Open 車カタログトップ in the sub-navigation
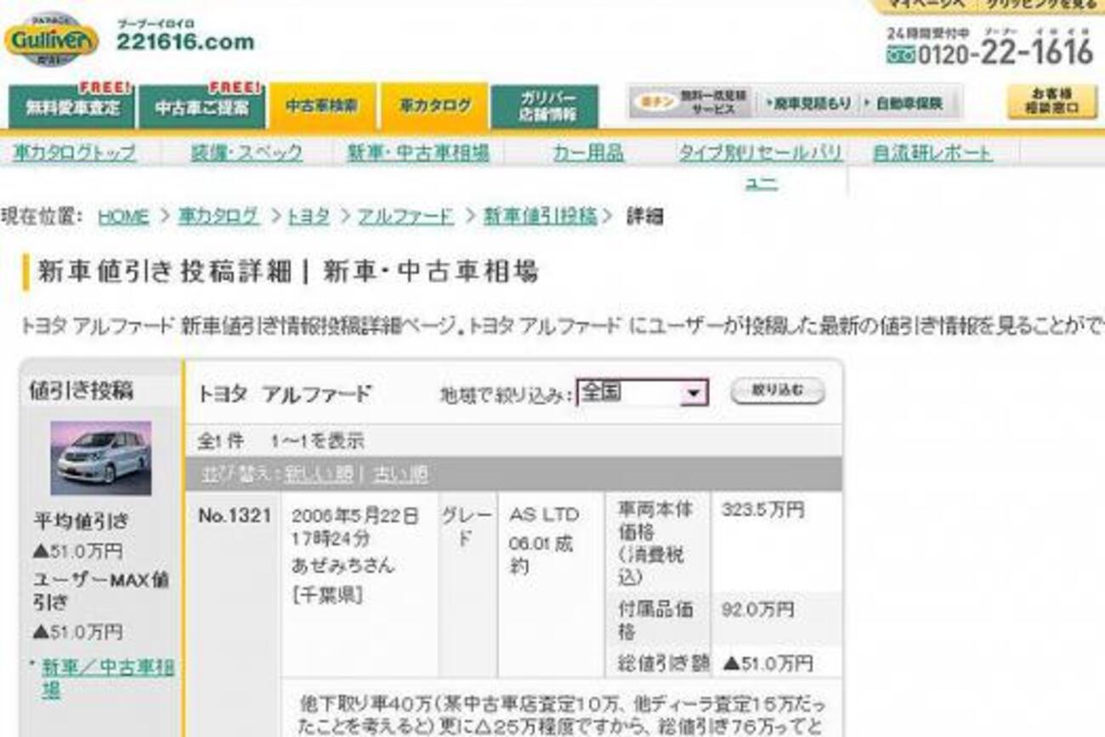Image resolution: width=1105 pixels, height=737 pixels. point(74,153)
